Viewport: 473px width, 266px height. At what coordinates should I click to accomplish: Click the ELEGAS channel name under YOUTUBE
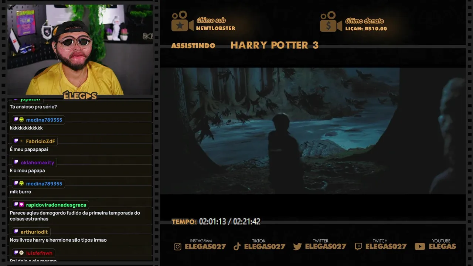[x=442, y=246]
